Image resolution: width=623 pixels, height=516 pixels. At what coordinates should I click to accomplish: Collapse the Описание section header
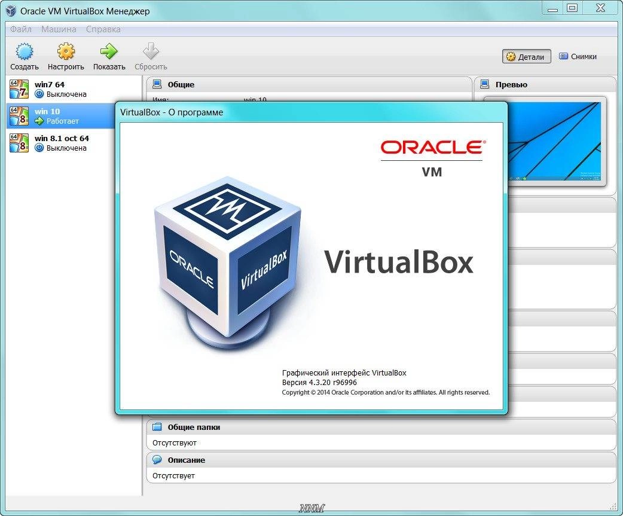[381, 460]
